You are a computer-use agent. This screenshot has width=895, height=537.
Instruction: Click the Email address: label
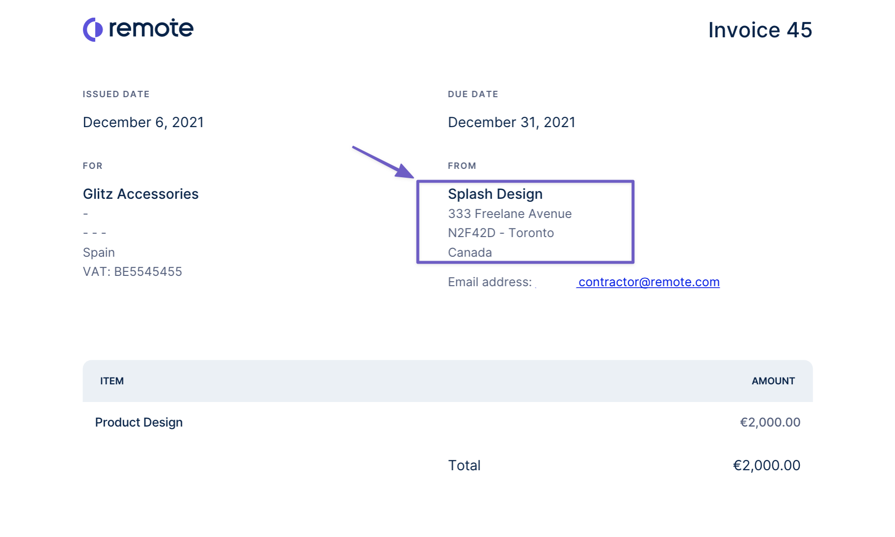(490, 282)
